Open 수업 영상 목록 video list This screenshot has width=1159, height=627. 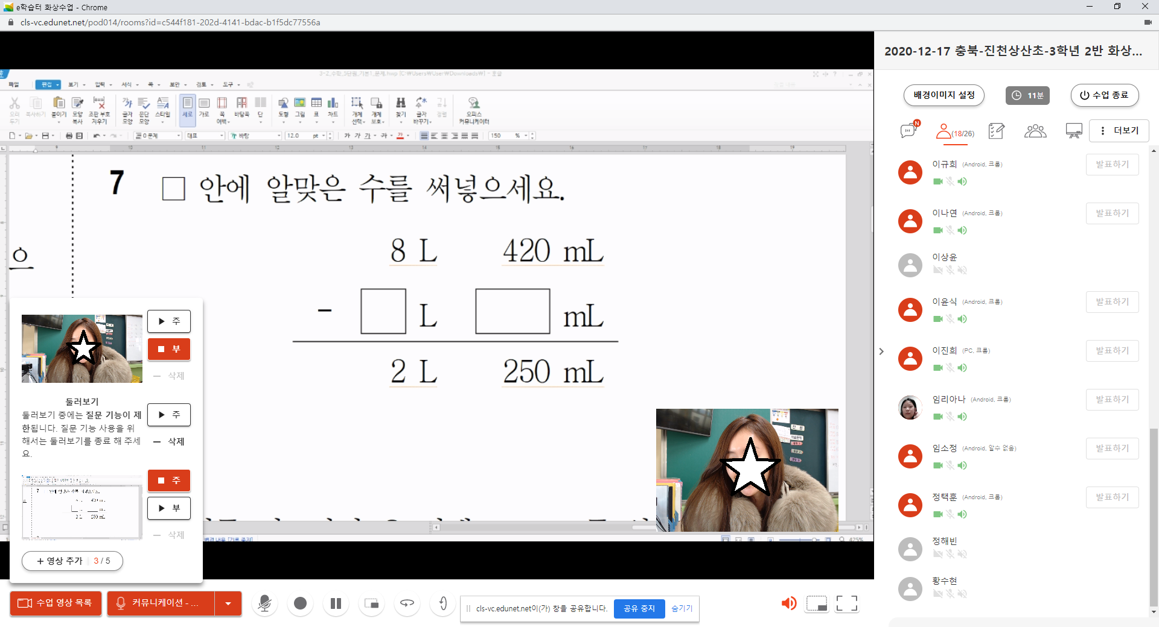[x=55, y=603]
